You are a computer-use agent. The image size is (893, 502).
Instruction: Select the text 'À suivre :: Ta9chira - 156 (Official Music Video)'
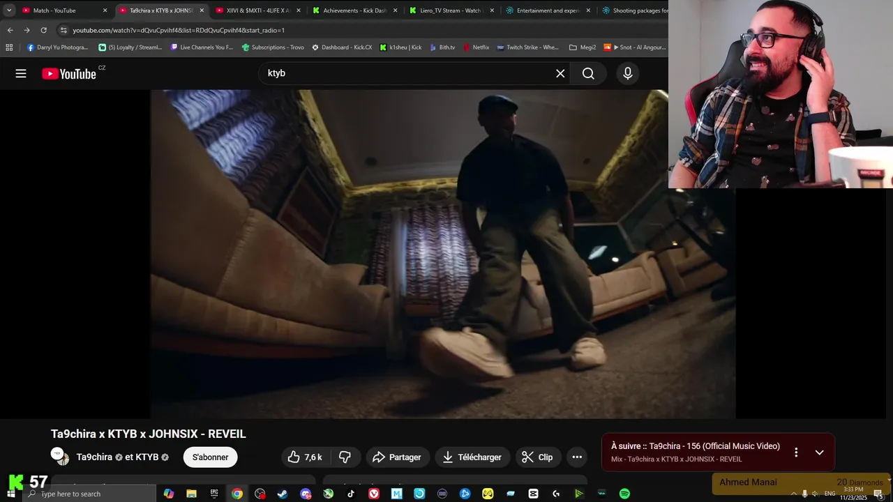pos(696,446)
